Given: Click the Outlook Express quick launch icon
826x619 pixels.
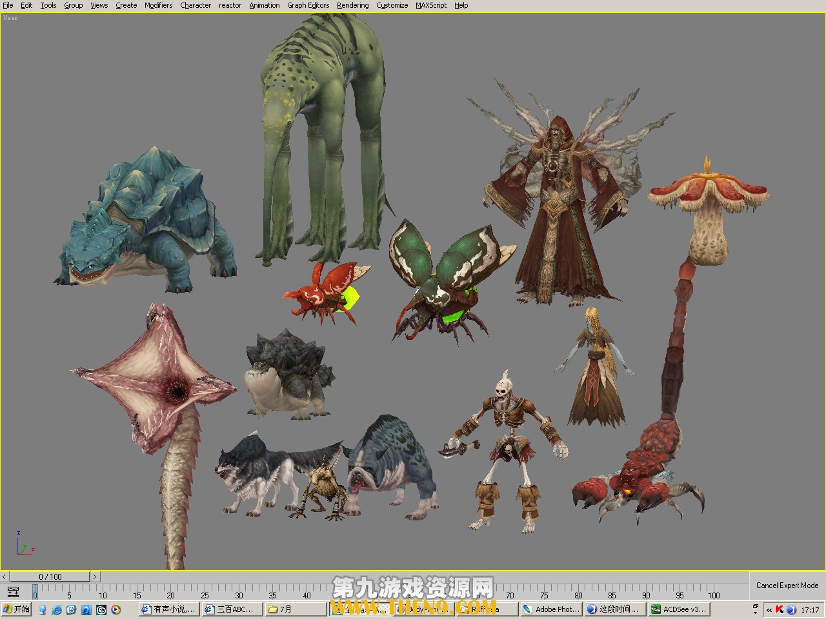Looking at the screenshot, I should point(71,609).
